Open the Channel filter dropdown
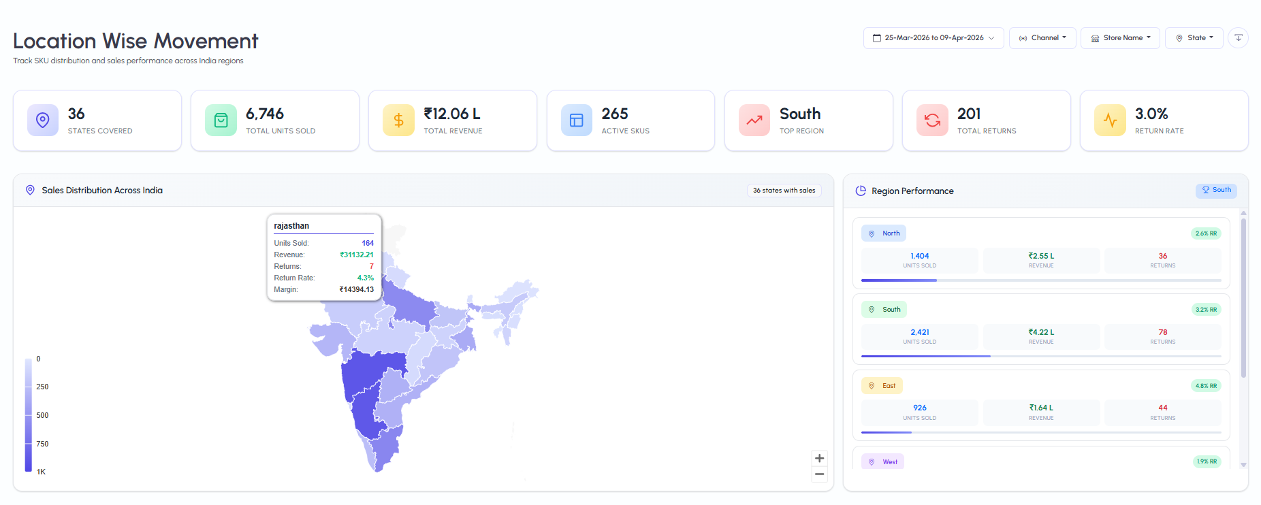The height and width of the screenshot is (505, 1261). click(1042, 38)
